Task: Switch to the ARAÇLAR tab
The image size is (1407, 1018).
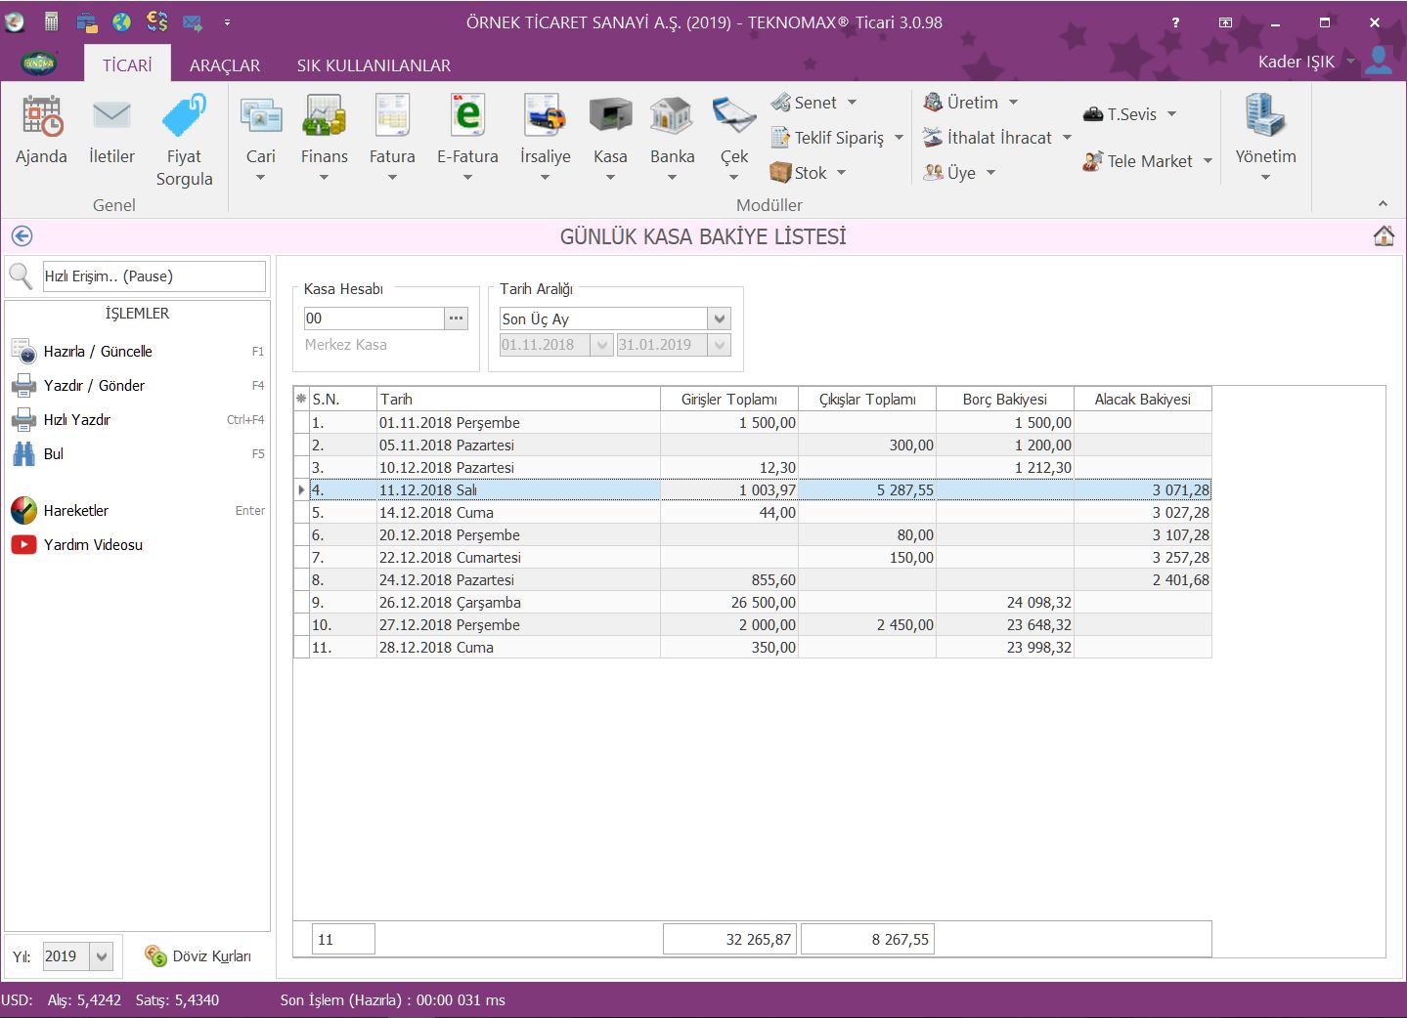Action: pos(224,65)
